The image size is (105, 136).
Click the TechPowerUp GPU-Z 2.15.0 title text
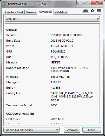pos(27,4)
